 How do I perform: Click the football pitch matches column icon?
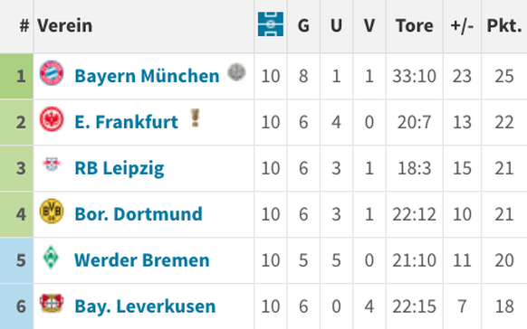point(271,24)
